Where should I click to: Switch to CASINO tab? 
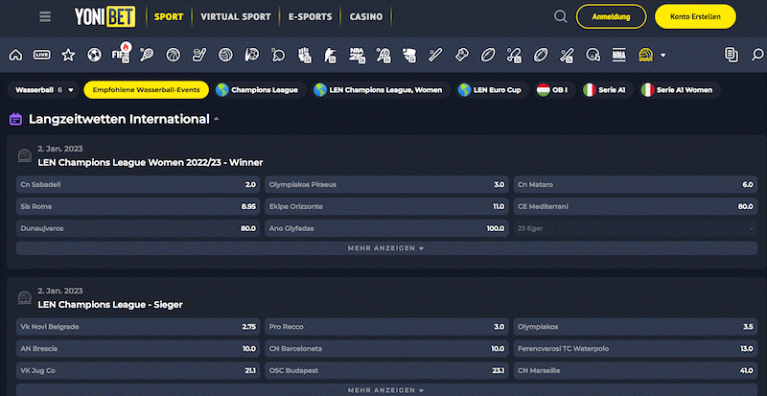[366, 17]
